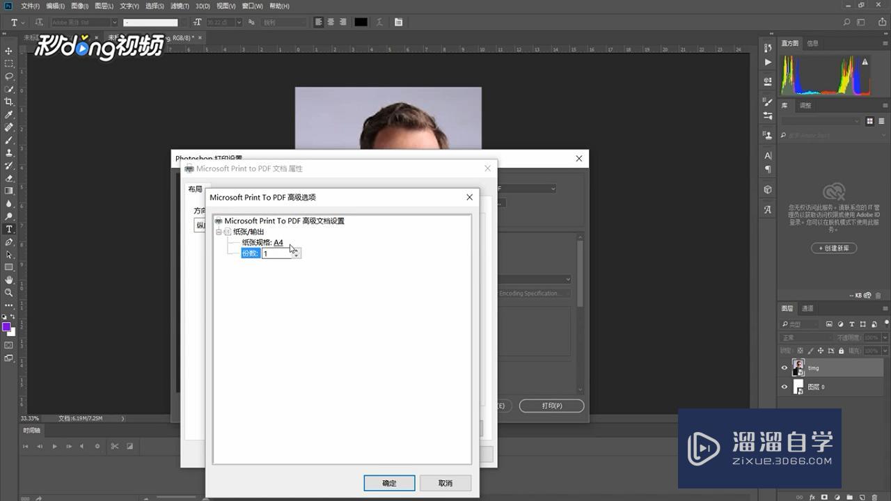
Task: Select the History Brush tool
Action: [9, 166]
